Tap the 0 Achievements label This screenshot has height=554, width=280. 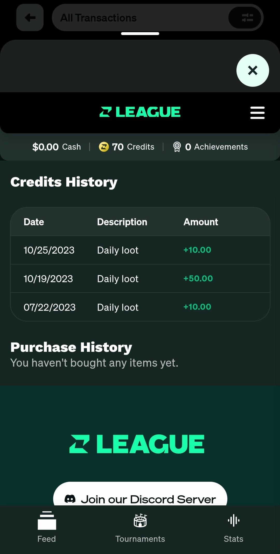coord(216,147)
